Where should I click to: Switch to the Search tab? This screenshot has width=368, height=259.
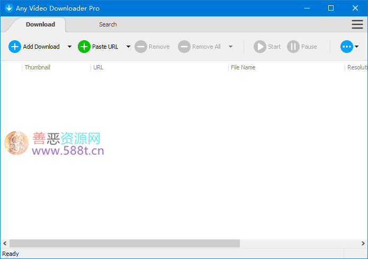pos(107,24)
